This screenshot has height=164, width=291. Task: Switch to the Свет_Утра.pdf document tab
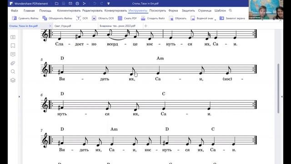click(x=63, y=26)
